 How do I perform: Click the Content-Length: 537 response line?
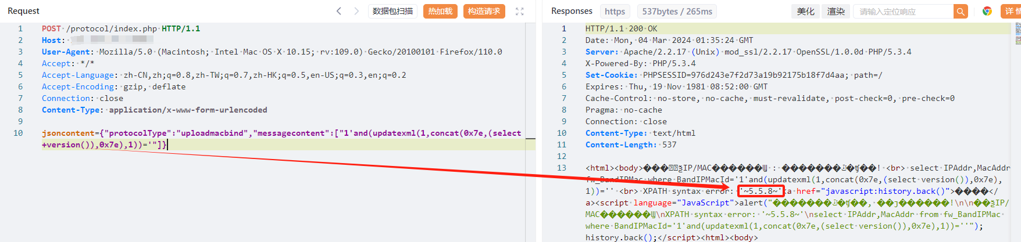tap(631, 145)
